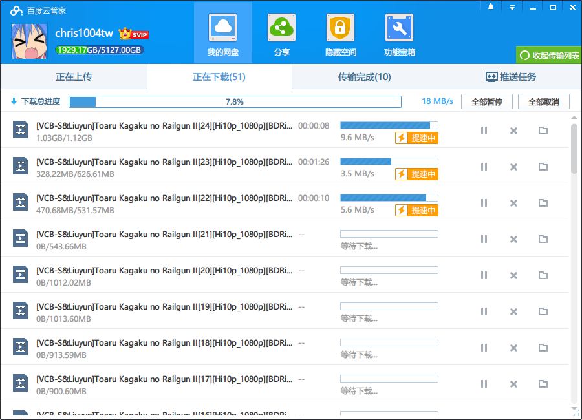Image resolution: width=582 pixels, height=420 pixels.
Task: Select Railgun II[22] file name text
Action: (164, 198)
